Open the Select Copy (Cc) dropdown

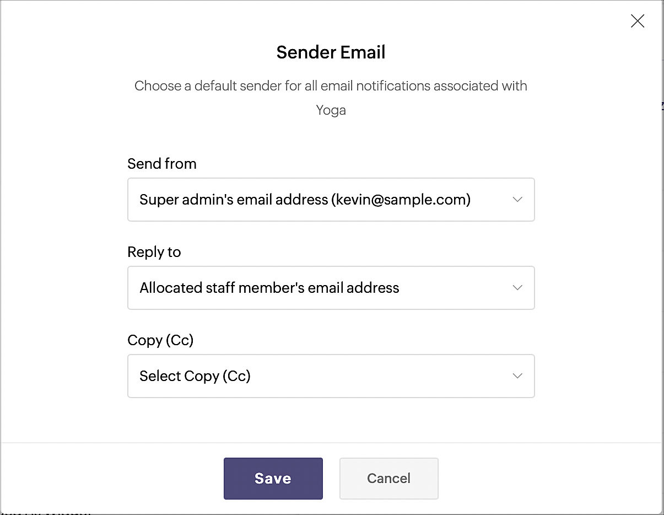click(x=331, y=376)
